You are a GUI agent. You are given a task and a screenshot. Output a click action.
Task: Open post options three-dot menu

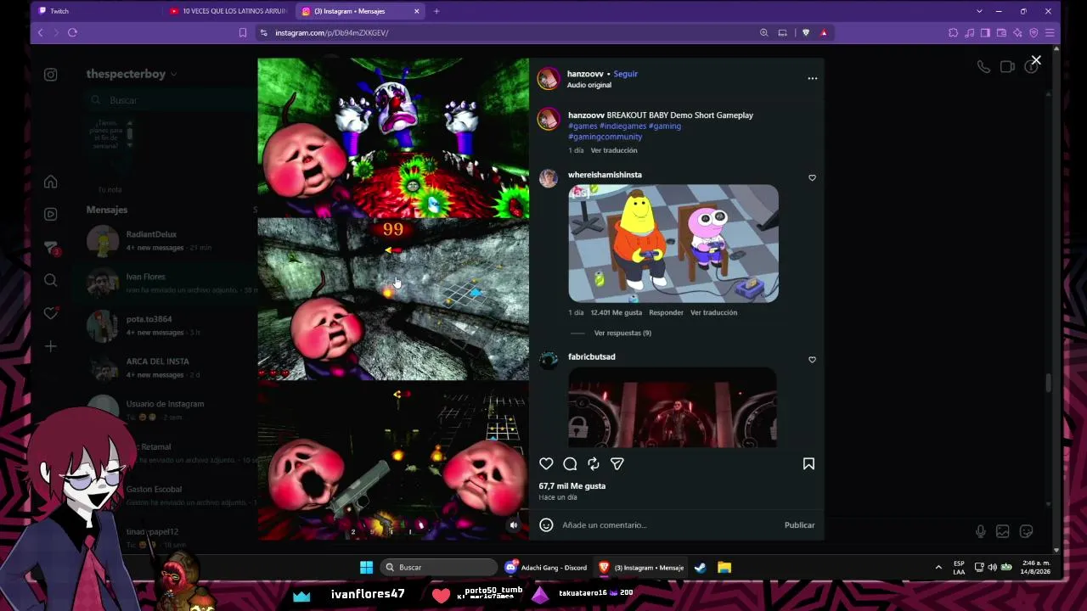(x=813, y=78)
